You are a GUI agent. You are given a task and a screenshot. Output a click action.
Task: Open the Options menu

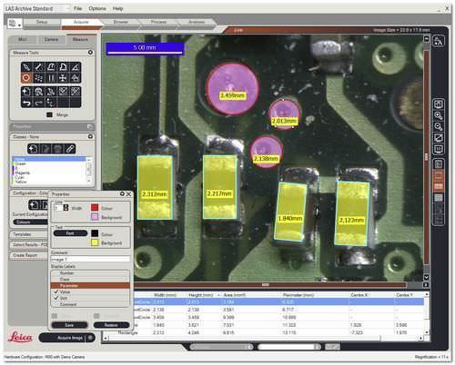tap(97, 8)
